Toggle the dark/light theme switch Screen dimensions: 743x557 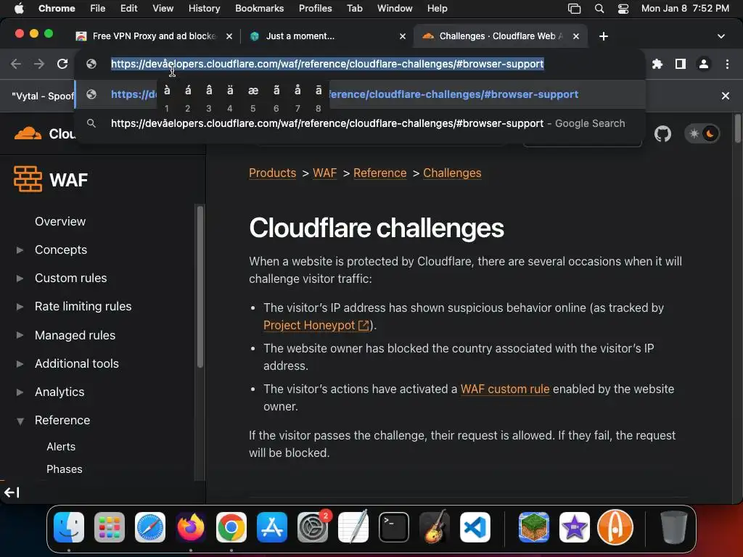pos(702,134)
